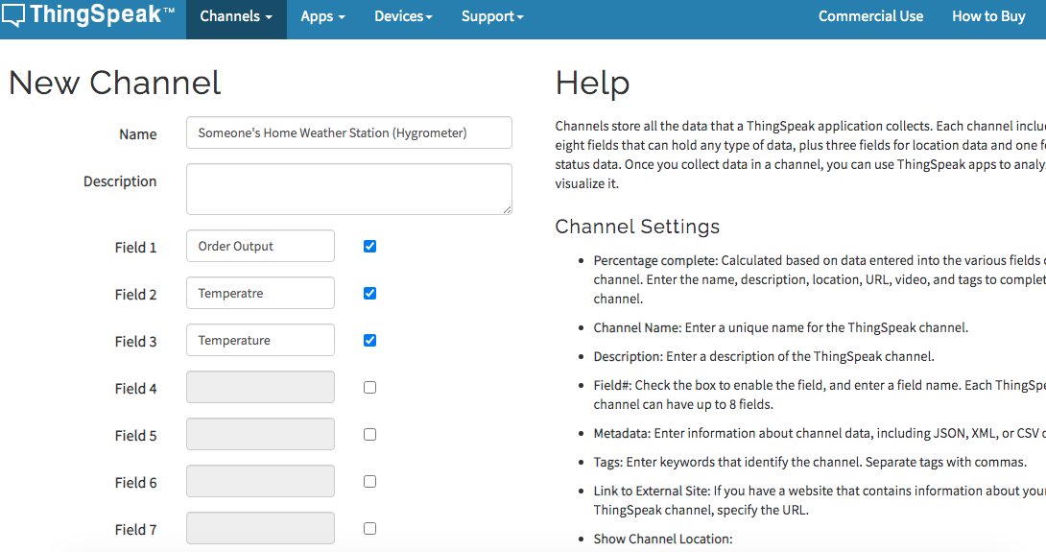
Task: Click the ThingSpeak logo icon
Action: [x=13, y=16]
